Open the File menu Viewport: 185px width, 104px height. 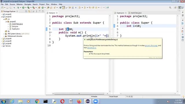tap(2, 4)
